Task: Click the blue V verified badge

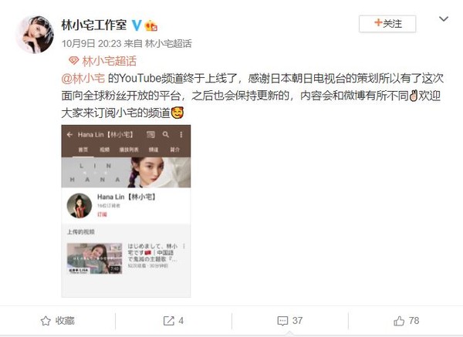Action: [137, 25]
